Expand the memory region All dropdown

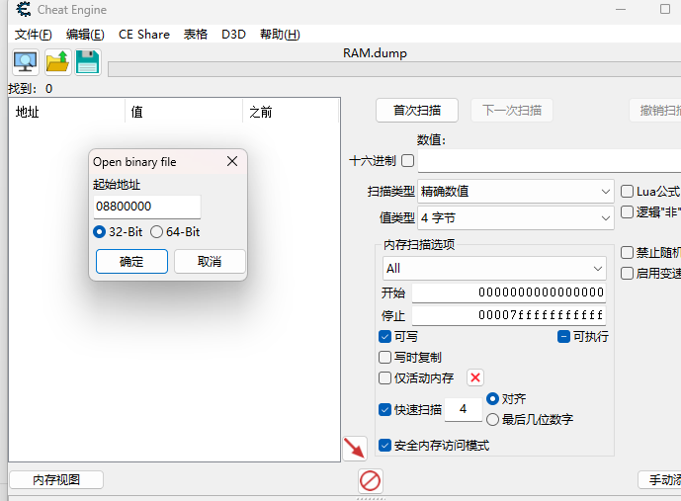[494, 268]
